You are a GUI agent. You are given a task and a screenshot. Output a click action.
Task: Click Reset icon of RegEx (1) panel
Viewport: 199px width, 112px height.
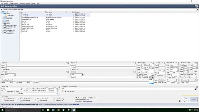(x=68, y=63)
